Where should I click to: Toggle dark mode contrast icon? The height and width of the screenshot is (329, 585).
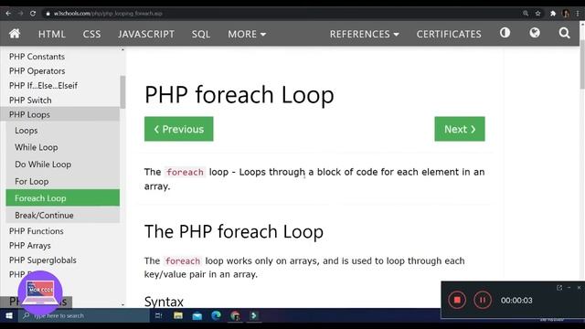tap(505, 33)
